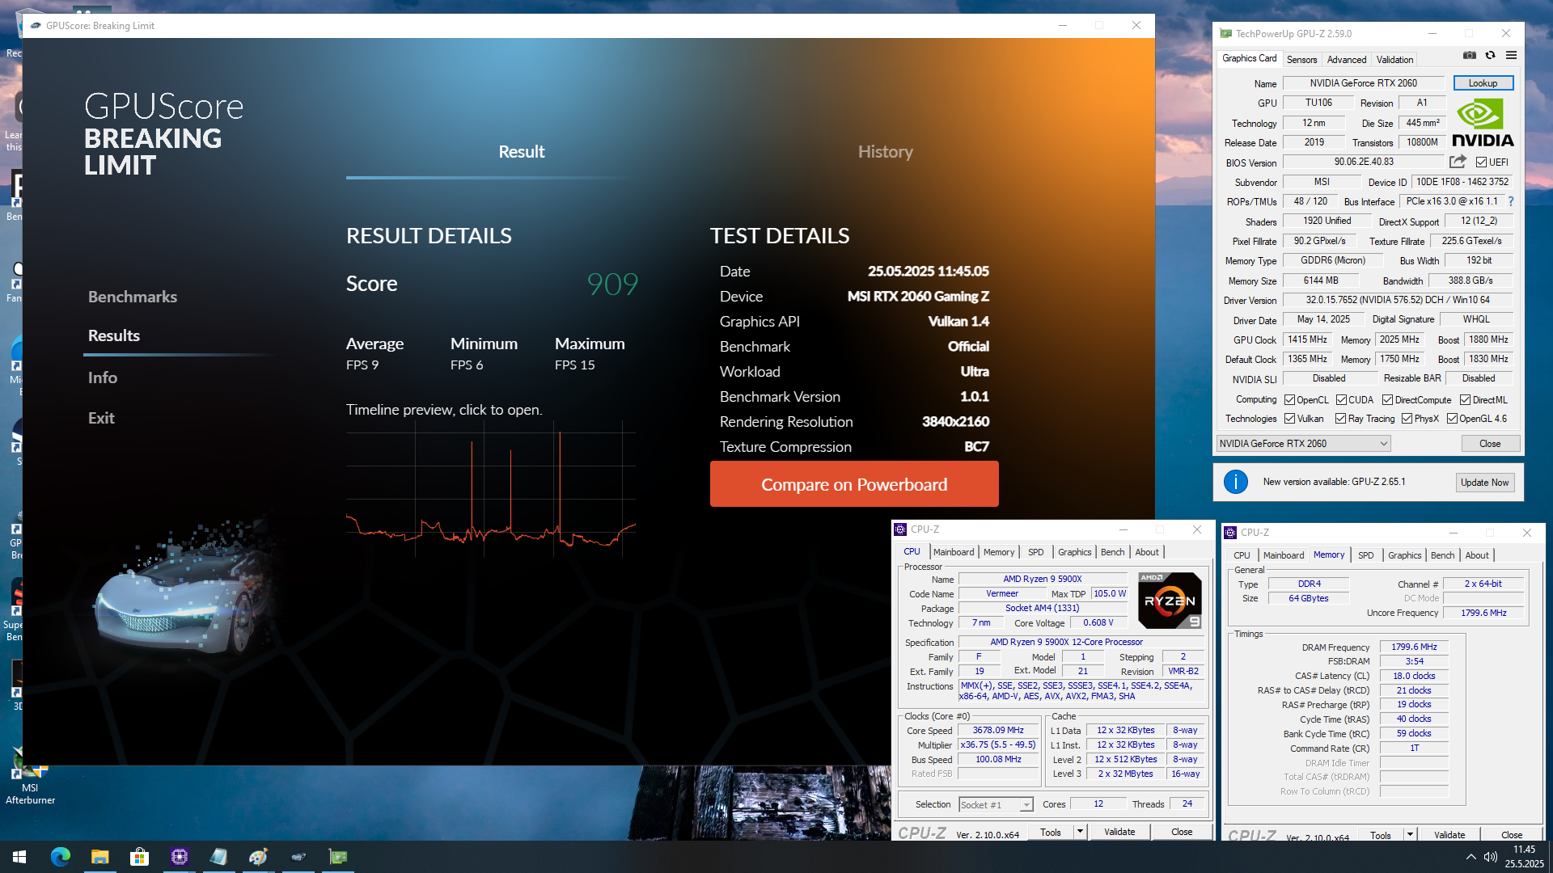Click the Close button in GPU-Z

click(x=1490, y=444)
